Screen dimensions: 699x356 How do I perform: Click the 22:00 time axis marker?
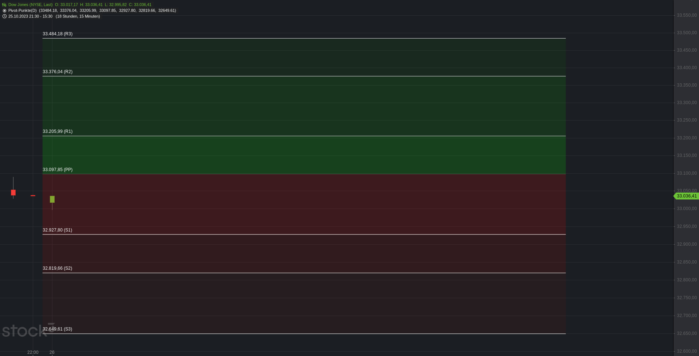tap(33, 352)
